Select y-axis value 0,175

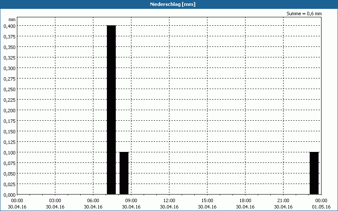pos(9,121)
